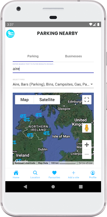107x217 pixels.
Task: Click the campervan marker near Isle of Man
Action: tap(46, 133)
